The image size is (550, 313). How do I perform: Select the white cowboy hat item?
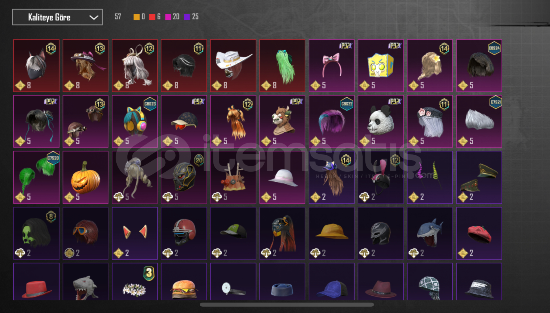tap(233, 66)
